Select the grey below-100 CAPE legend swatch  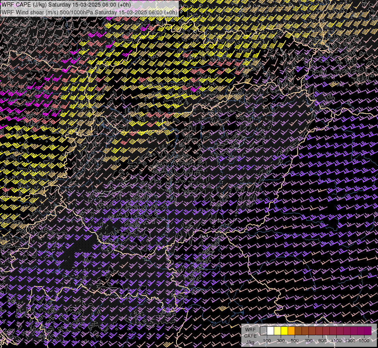click(263, 331)
